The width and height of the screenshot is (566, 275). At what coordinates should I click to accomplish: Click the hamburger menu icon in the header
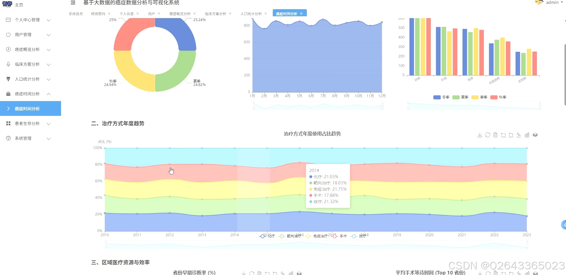(73, 3)
